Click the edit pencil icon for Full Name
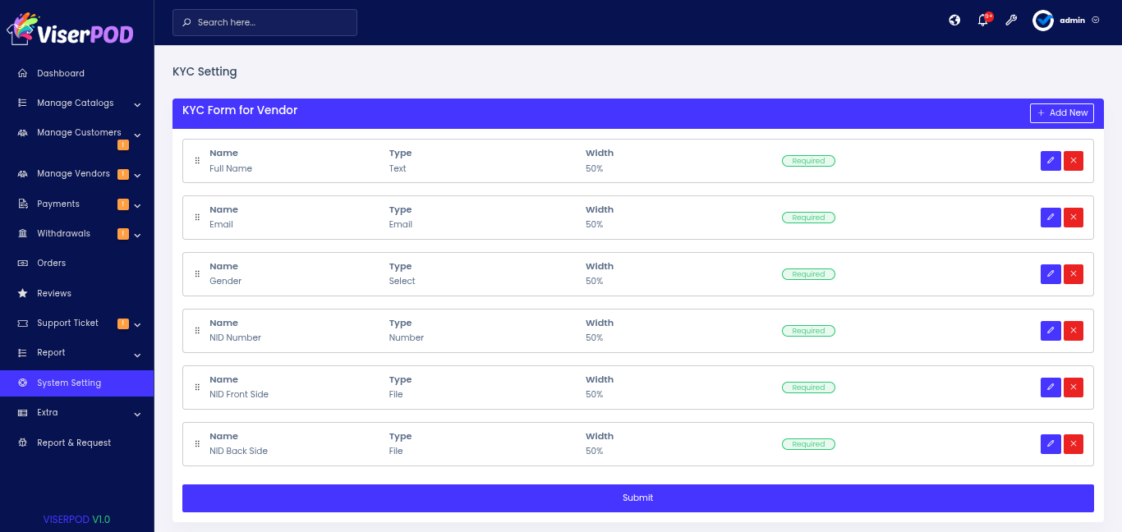 1051,161
